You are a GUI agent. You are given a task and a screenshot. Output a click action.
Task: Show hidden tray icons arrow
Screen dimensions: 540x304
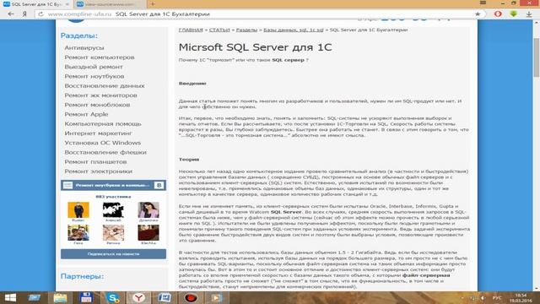click(x=462, y=298)
